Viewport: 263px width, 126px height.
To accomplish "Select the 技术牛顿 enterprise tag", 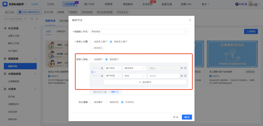I will point(49,12).
